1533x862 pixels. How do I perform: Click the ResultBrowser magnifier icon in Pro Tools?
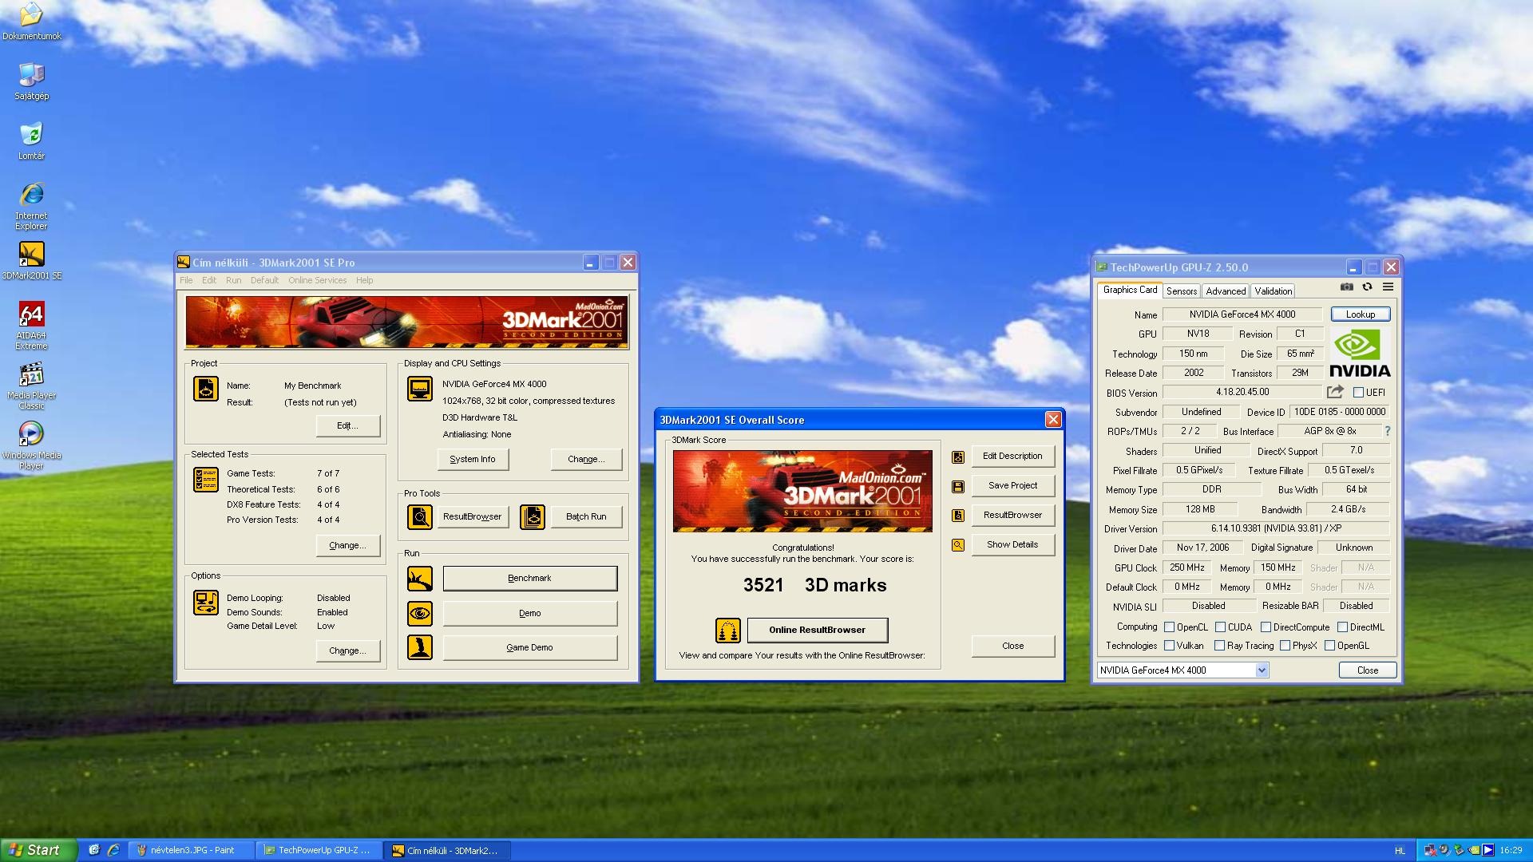[x=420, y=517]
